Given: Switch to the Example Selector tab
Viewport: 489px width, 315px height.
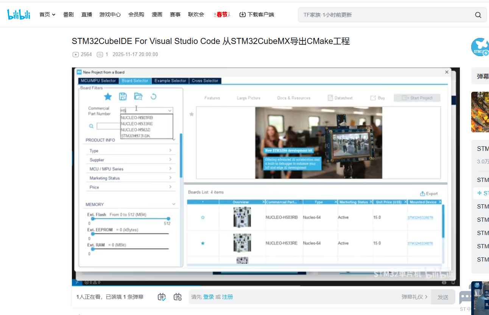Looking at the screenshot, I should point(170,81).
